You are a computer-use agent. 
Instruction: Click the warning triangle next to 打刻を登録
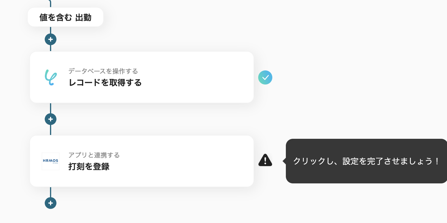[265, 161]
